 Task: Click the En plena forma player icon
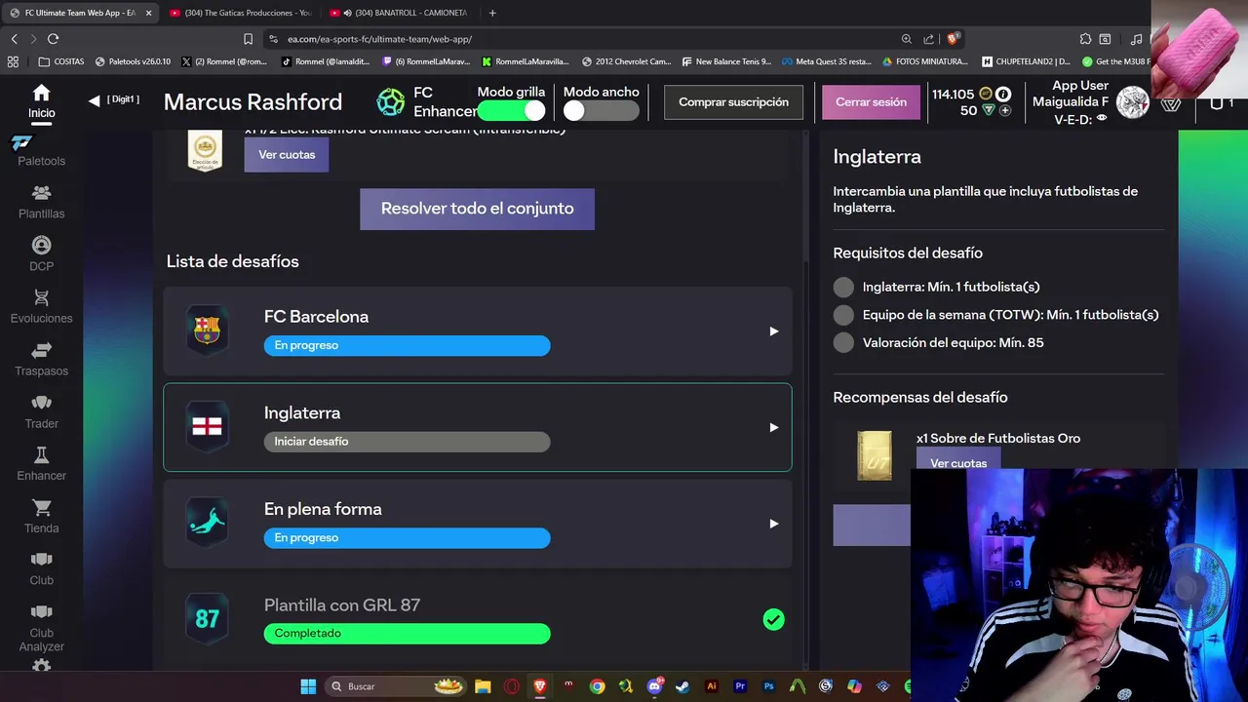(x=207, y=524)
